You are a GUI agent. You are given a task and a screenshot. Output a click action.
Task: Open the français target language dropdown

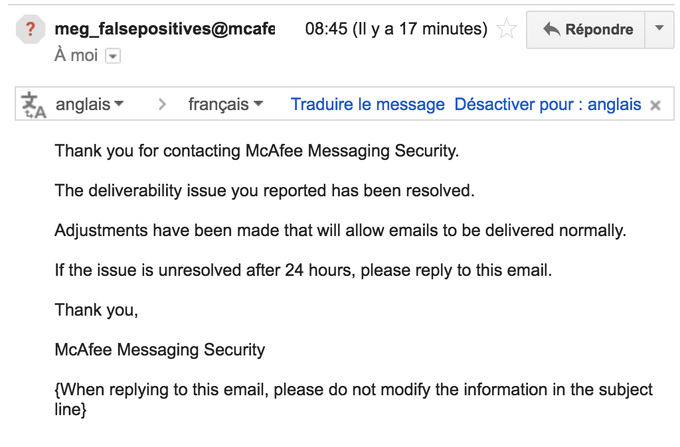[226, 104]
